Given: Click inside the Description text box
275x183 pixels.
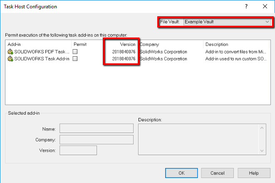Looking at the screenshot, I should tap(198, 139).
